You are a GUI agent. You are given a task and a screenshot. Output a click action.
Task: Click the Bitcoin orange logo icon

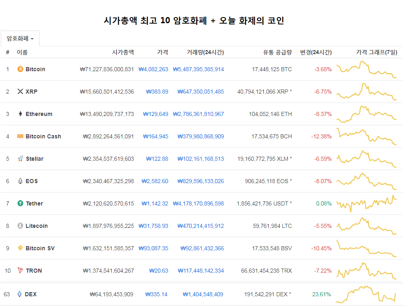pos(20,69)
